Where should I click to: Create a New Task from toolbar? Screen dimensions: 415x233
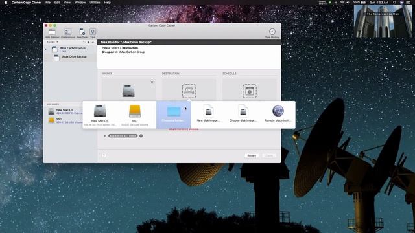tap(82, 33)
